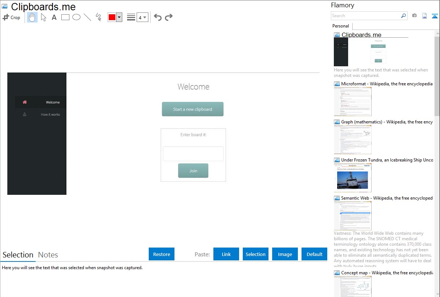Click the Flamory list scrollbar thumb
440x297 pixels.
tap(437, 76)
